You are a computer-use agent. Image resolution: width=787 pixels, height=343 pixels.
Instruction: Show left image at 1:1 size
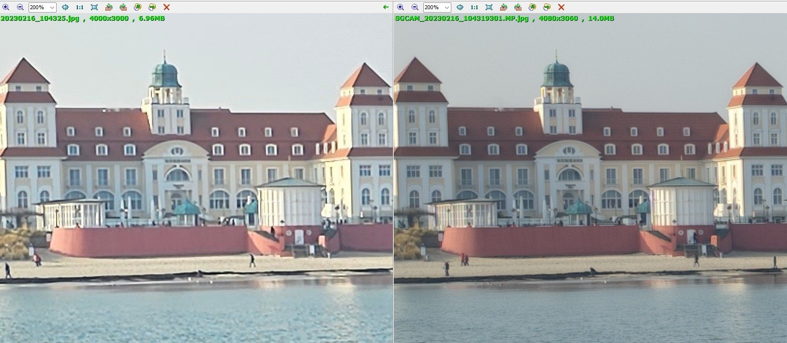pos(80,7)
